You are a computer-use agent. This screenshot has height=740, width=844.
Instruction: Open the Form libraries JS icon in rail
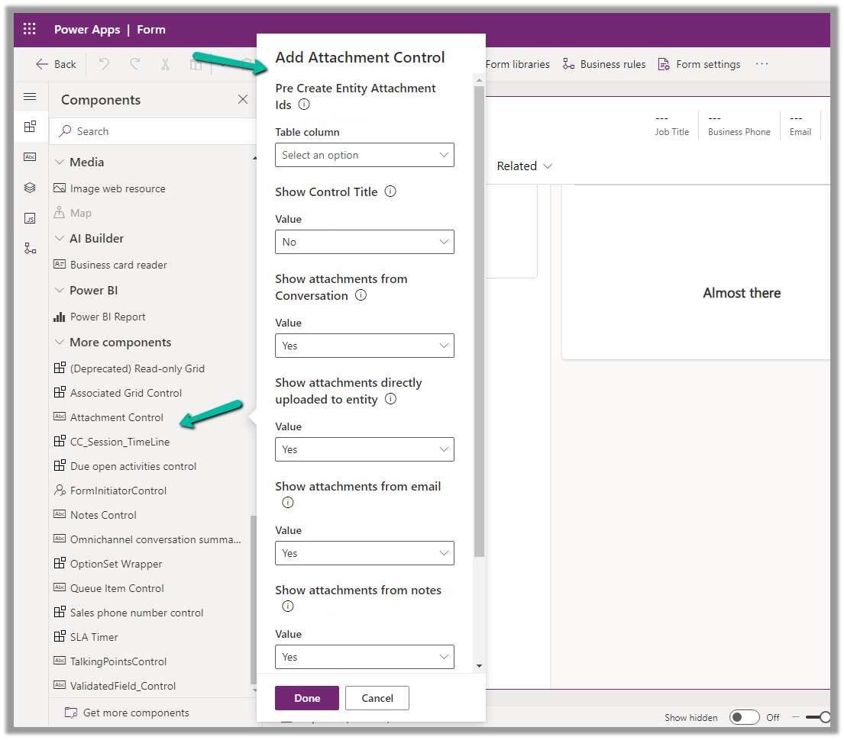coord(30,218)
